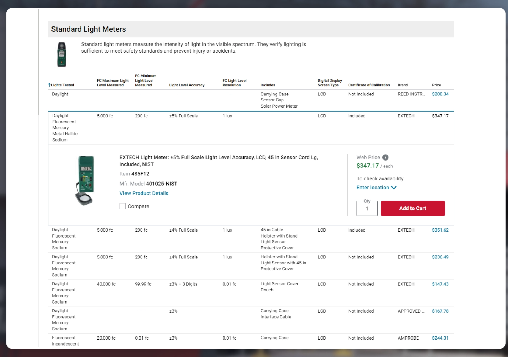Click the Add to Cart button
Viewport: 508px width, 357px height.
(413, 208)
